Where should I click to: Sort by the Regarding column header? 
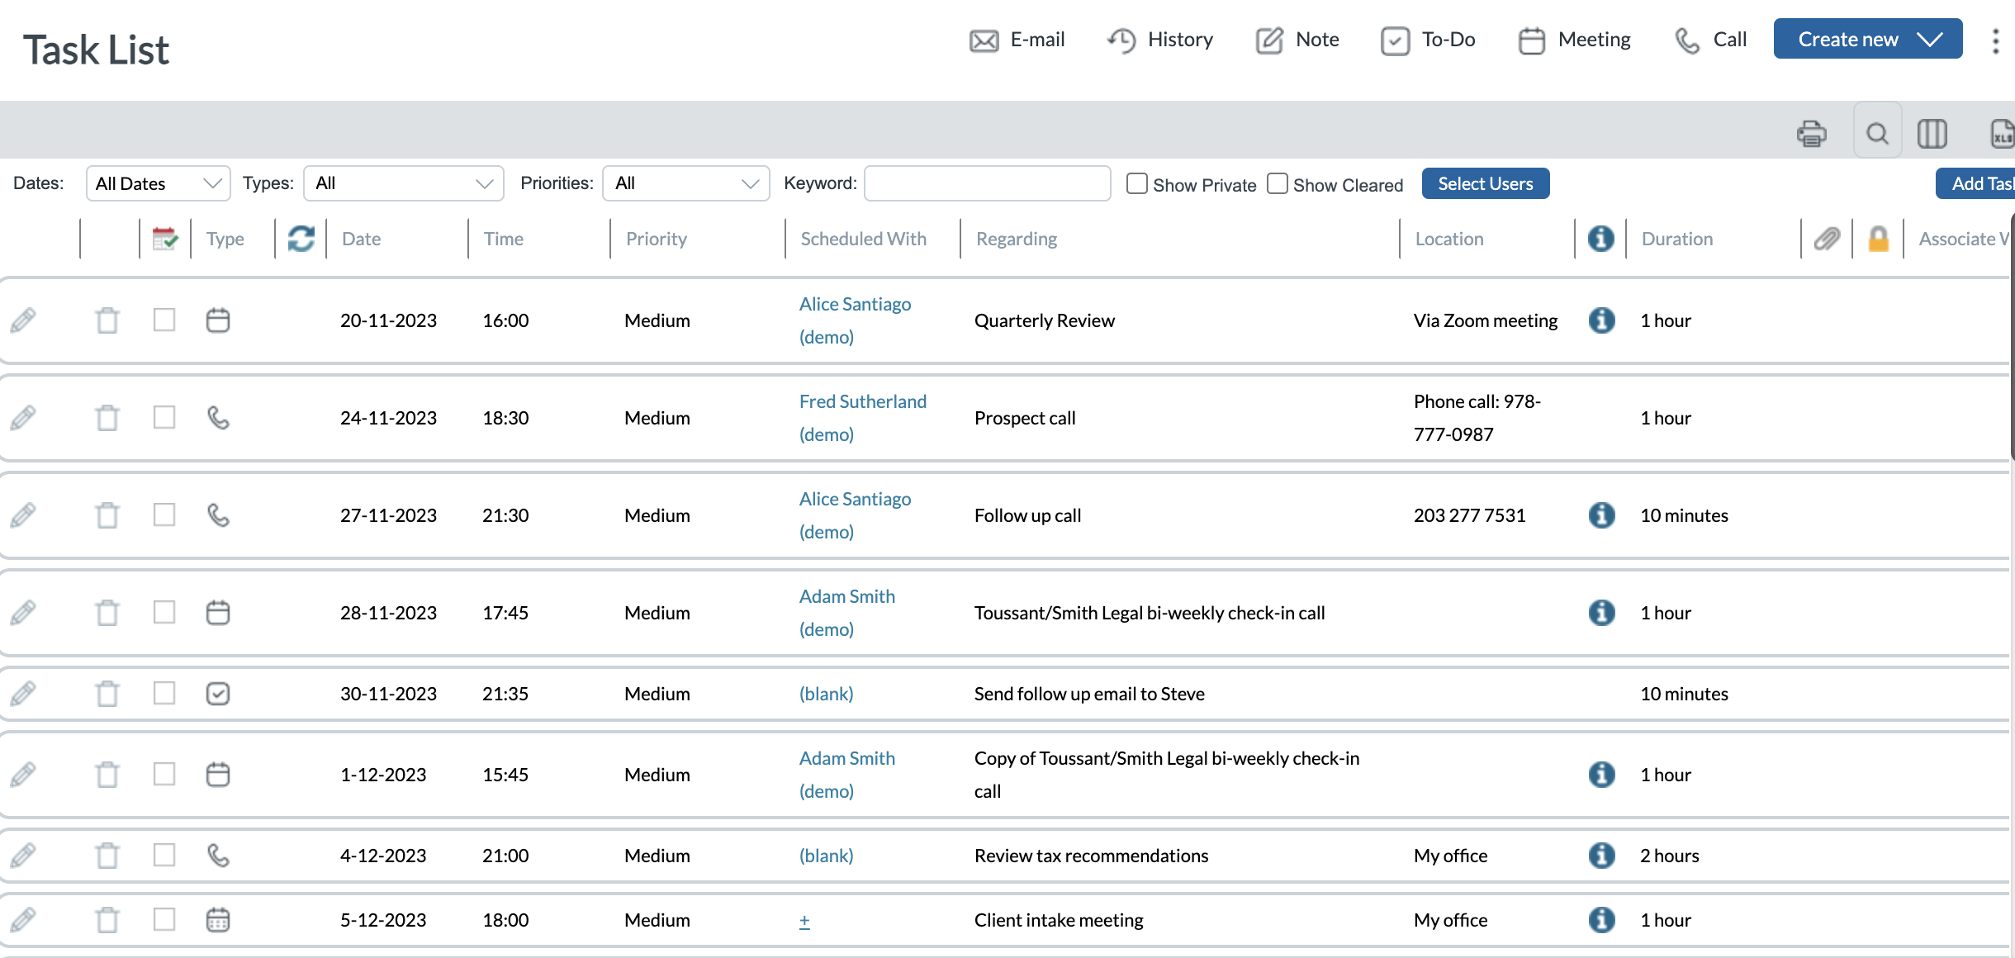pyautogui.click(x=1017, y=239)
